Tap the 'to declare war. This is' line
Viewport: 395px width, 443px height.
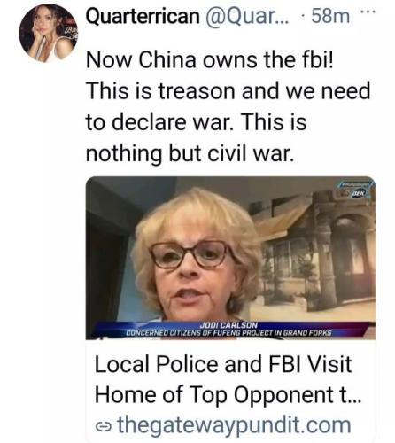pos(197,122)
